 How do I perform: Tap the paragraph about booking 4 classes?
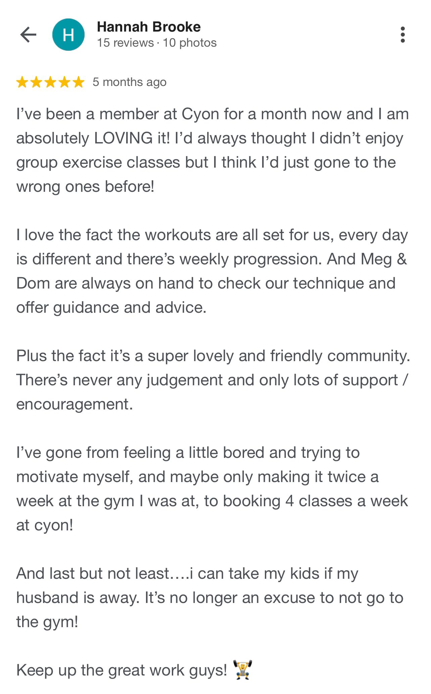click(212, 489)
